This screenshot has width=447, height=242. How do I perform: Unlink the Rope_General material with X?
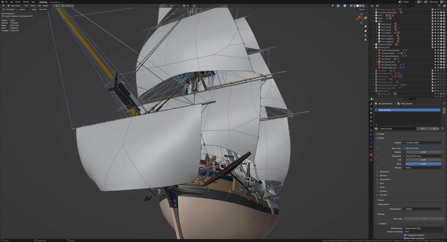[x=438, y=129]
